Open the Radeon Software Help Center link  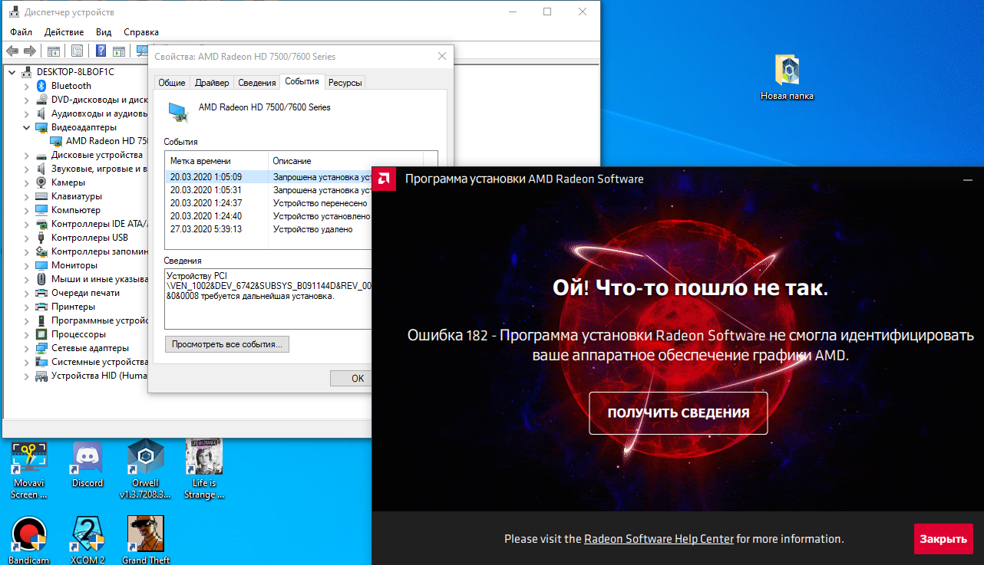coord(659,539)
